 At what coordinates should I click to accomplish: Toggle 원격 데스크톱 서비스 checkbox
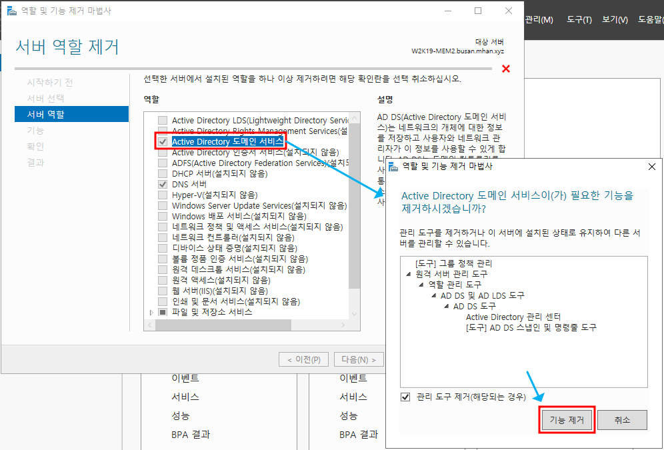163,269
